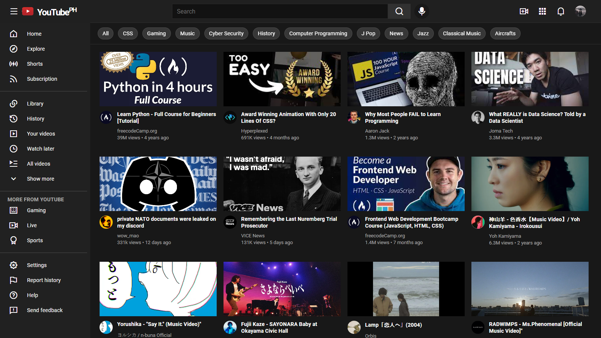Select the J Pop chip

368,33
